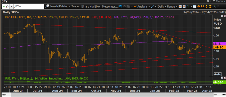Click the second chart comparison icon
Image resolution: width=226 pixels, height=97 pixels.
click(184, 7)
